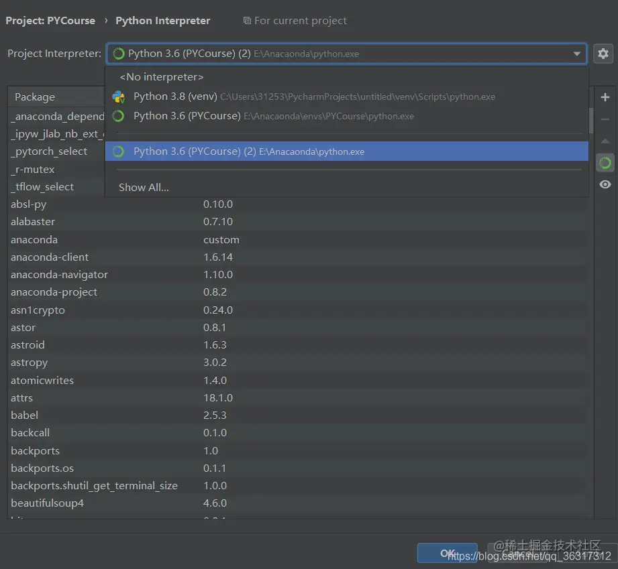The height and width of the screenshot is (569, 618).
Task: Click the OK button
Action: (x=447, y=553)
